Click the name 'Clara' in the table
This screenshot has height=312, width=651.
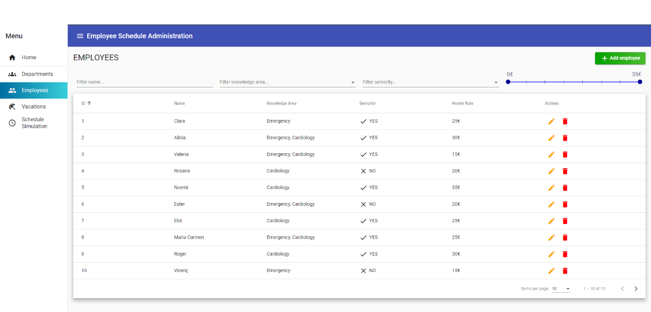point(180,121)
